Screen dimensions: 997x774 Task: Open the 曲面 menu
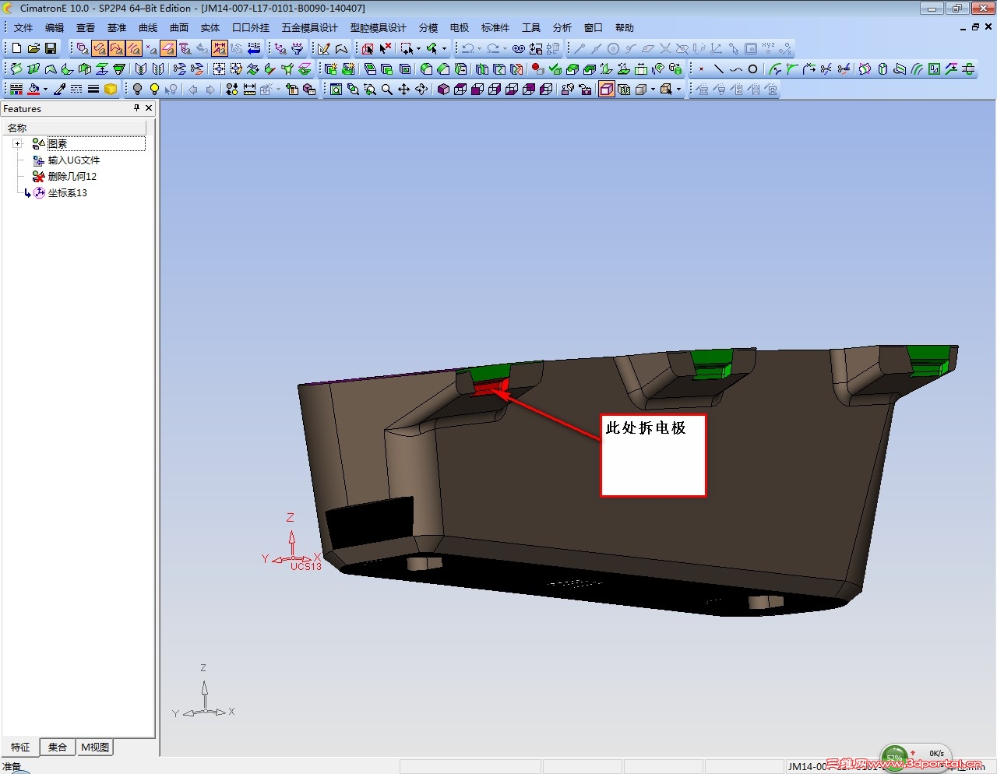pyautogui.click(x=179, y=28)
